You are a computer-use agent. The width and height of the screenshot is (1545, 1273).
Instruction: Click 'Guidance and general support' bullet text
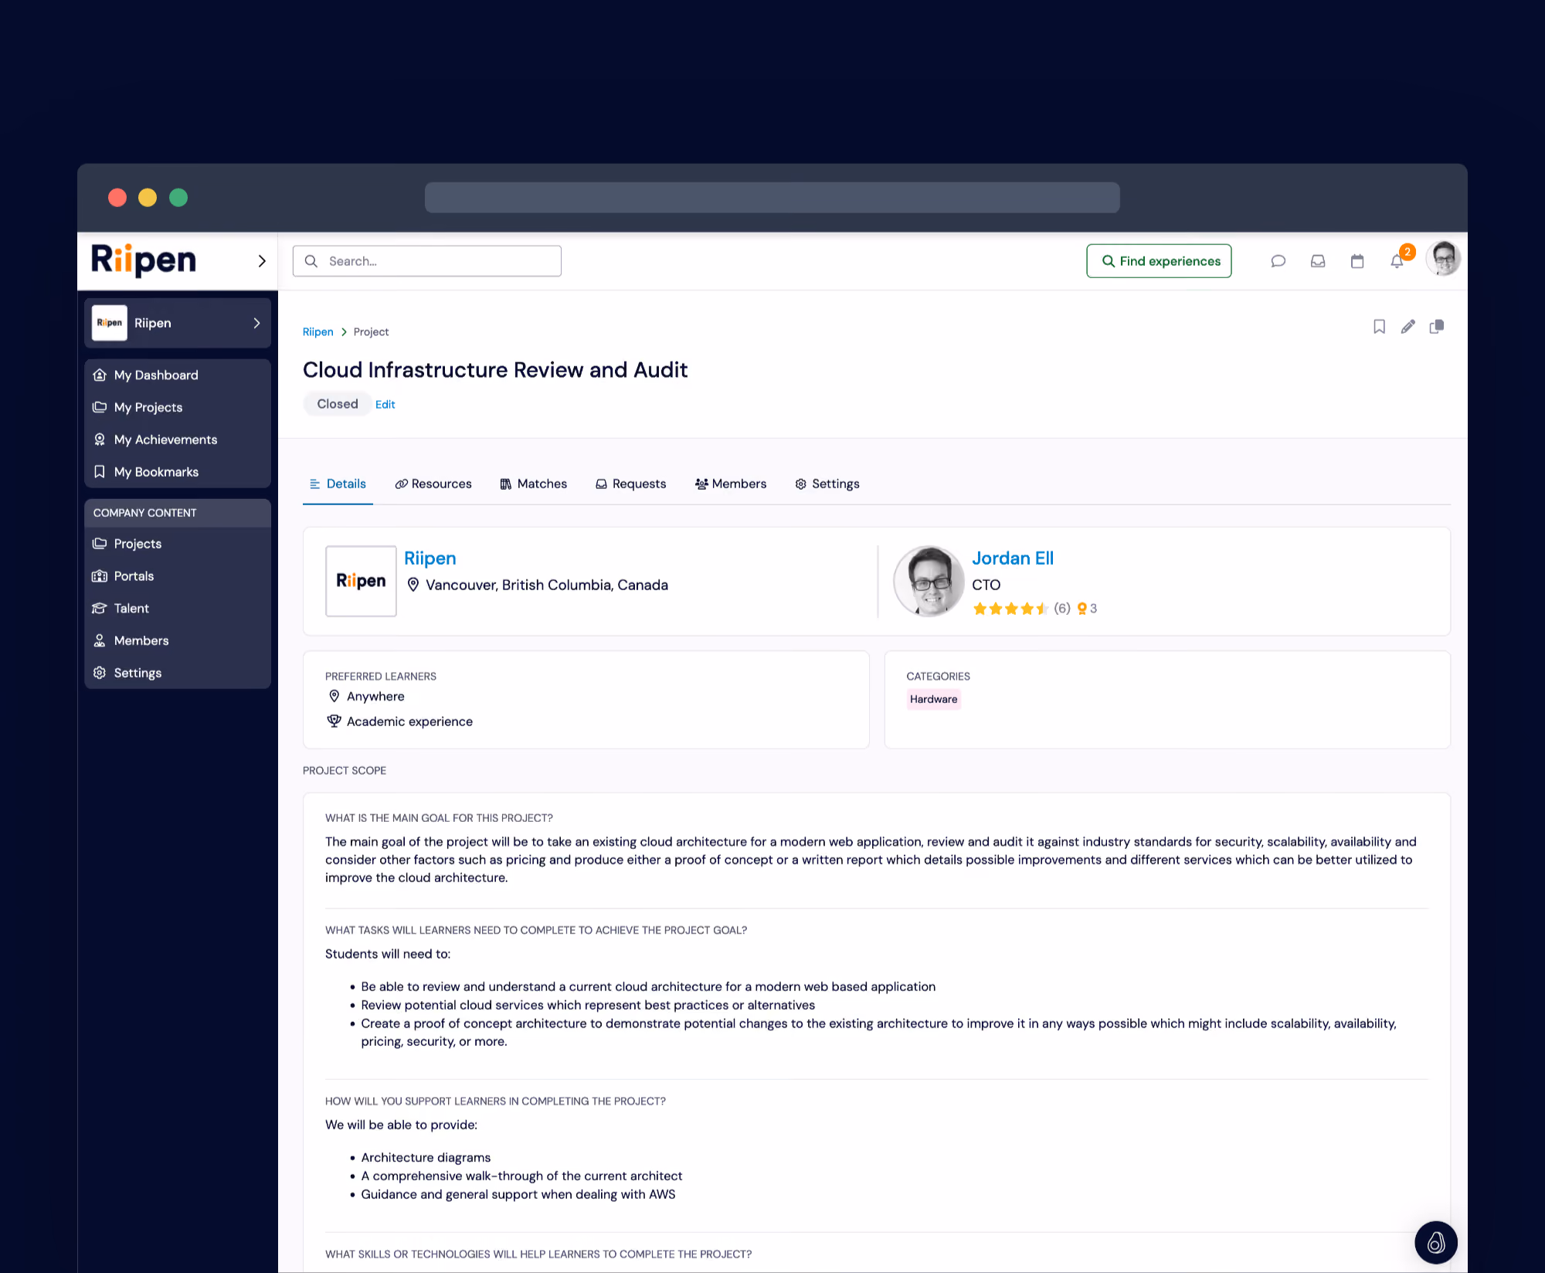(x=518, y=1194)
